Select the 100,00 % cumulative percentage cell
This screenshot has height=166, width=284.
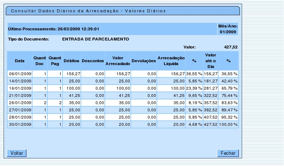(229, 124)
